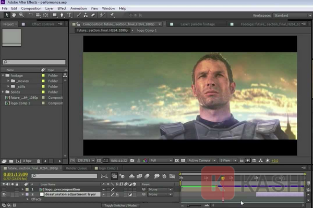Select the Roto Brush tool
Viewport: 313px width, 208px height.
(x=102, y=15)
